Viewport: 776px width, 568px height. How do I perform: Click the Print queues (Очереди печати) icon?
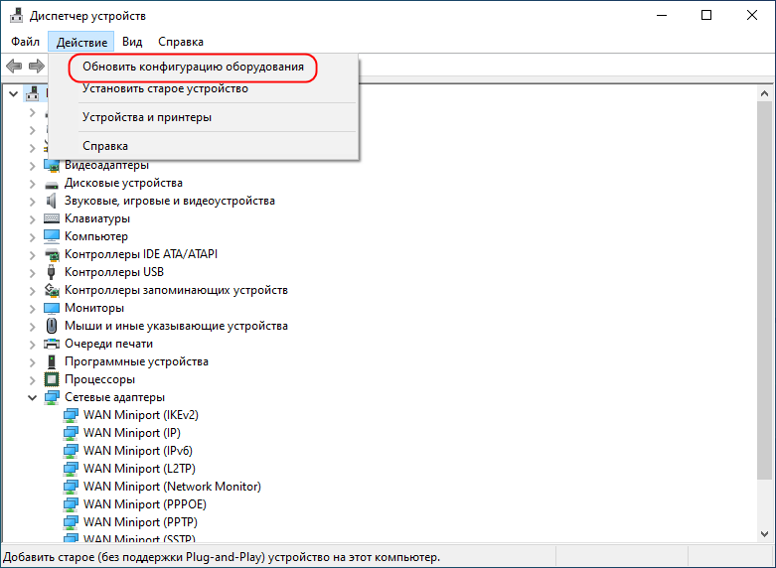pyautogui.click(x=52, y=344)
